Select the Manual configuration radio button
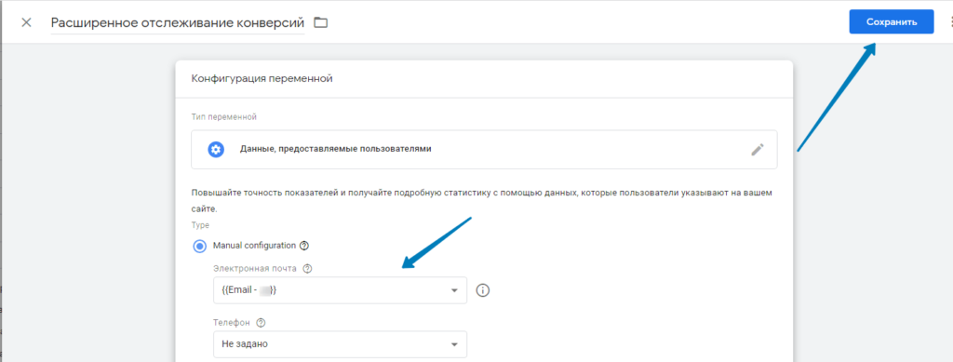This screenshot has width=953, height=362. pos(199,246)
